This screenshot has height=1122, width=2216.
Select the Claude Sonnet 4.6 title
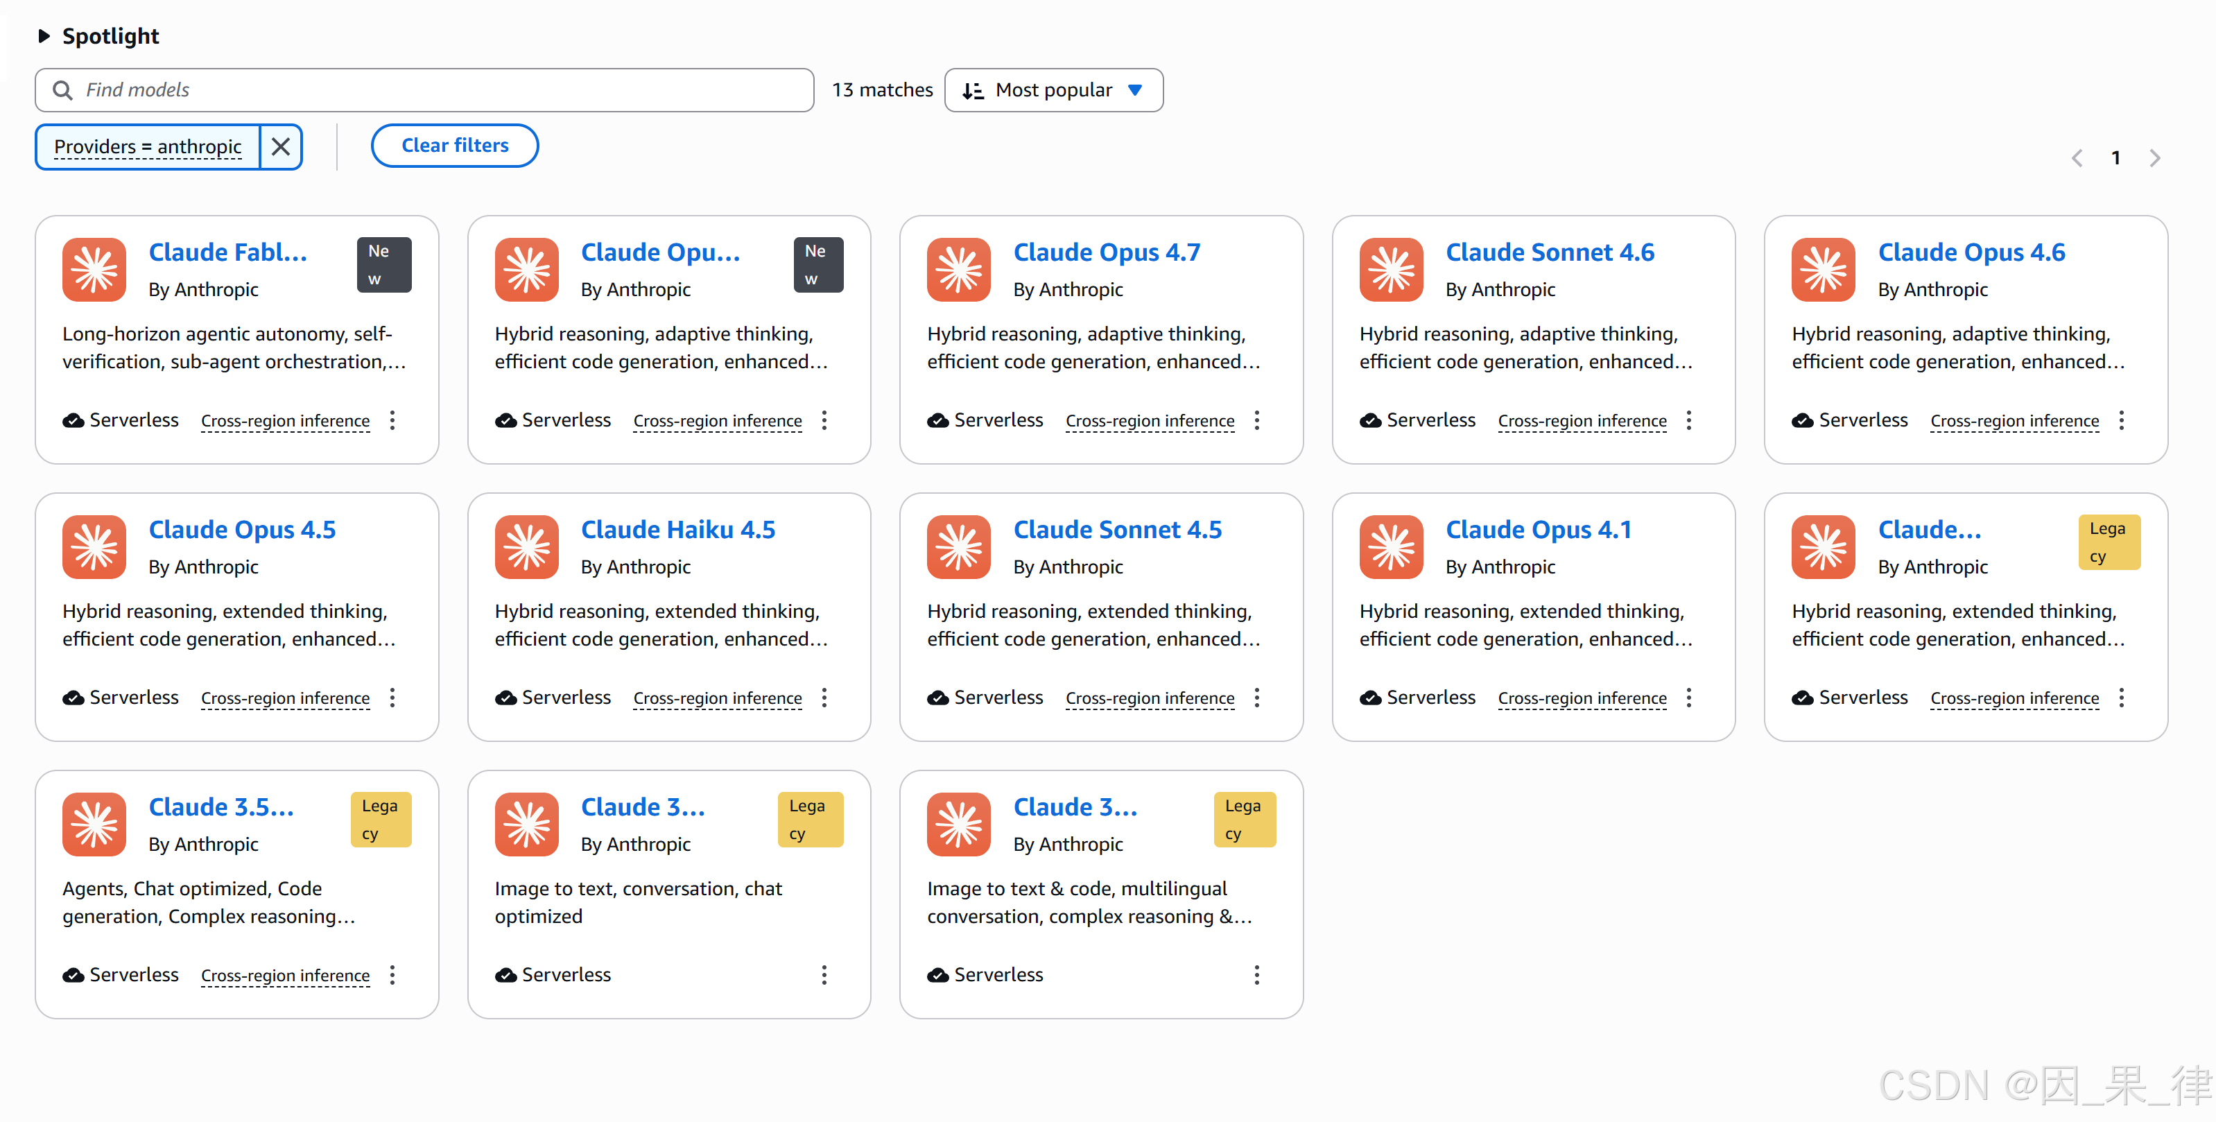click(1550, 252)
